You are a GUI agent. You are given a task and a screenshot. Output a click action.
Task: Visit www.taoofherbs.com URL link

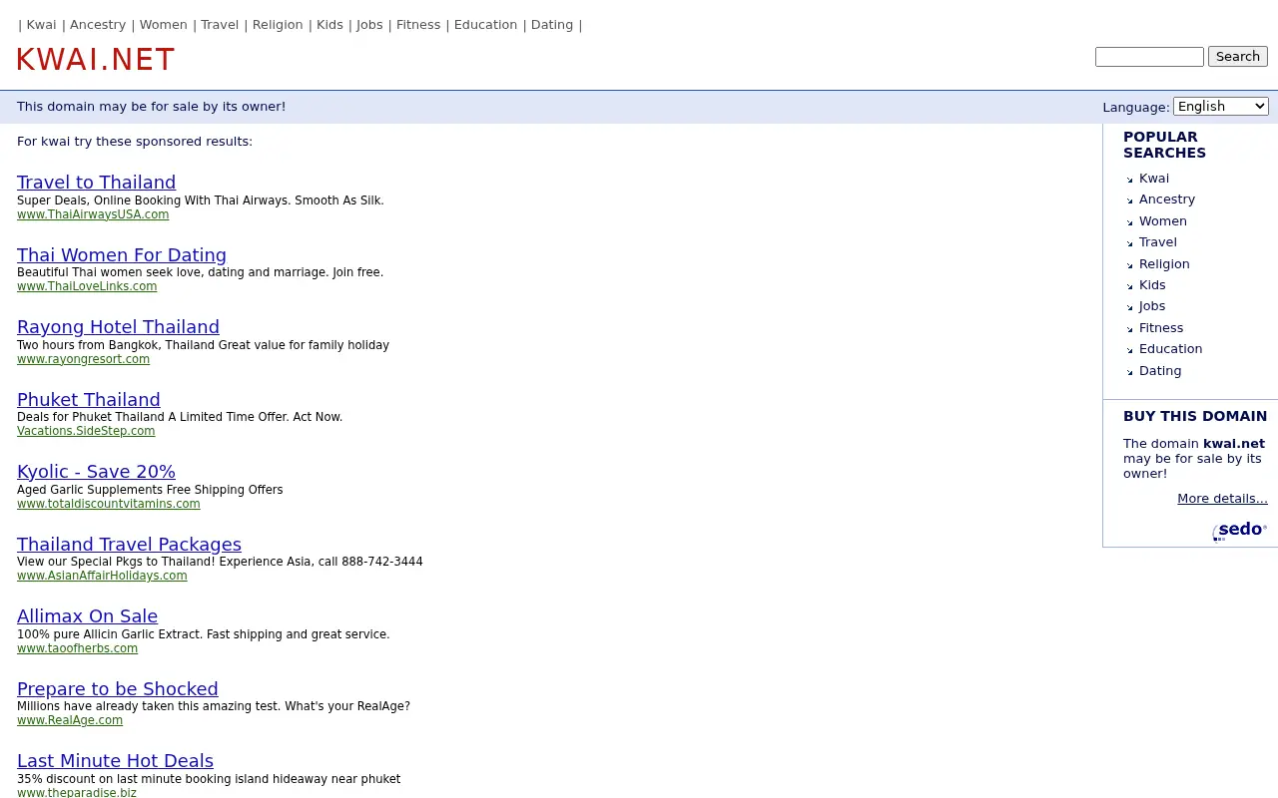(x=77, y=648)
